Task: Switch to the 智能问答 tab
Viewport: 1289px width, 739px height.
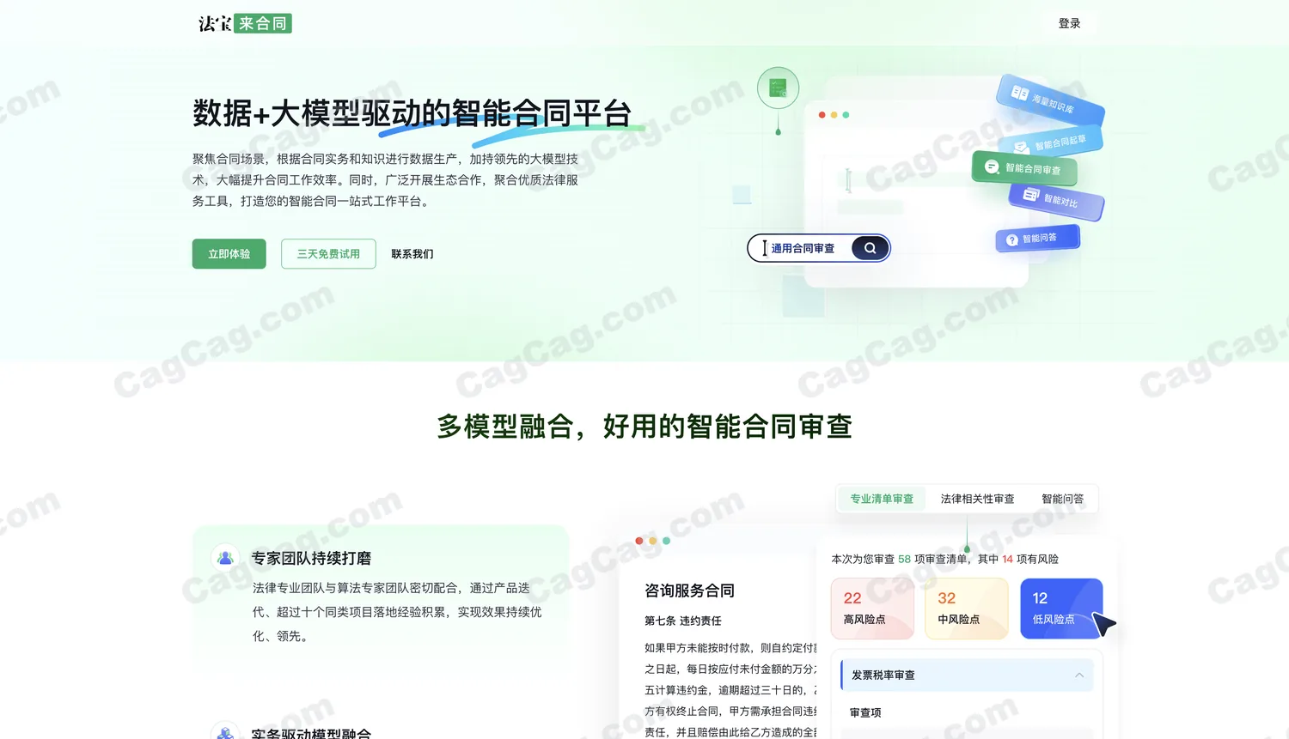Action: 1062,499
